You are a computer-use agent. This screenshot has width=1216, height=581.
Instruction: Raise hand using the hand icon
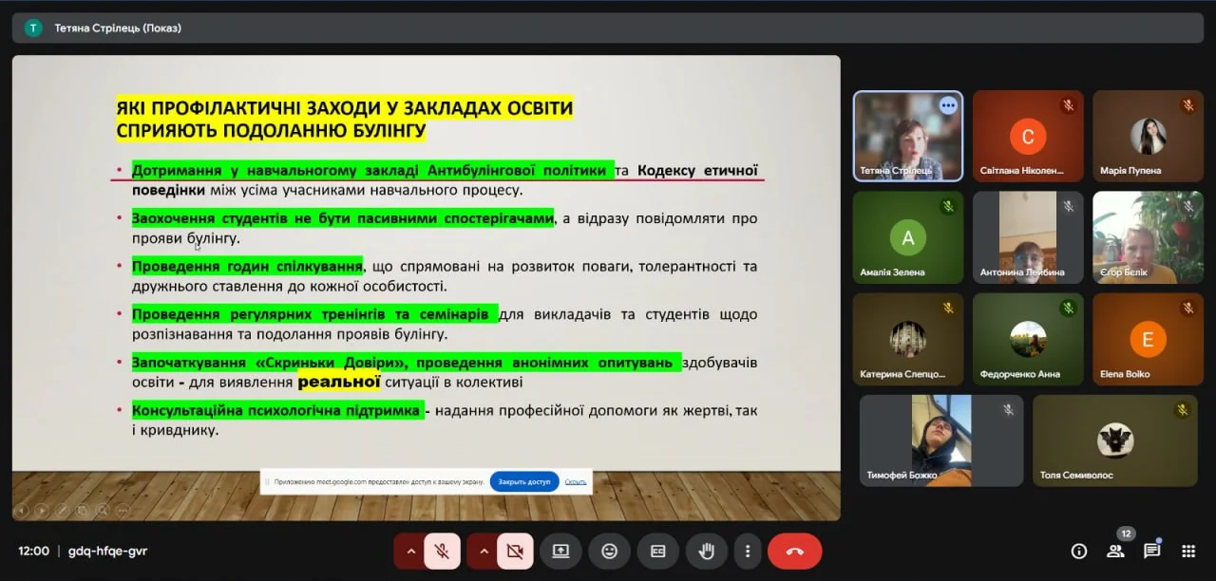[706, 551]
